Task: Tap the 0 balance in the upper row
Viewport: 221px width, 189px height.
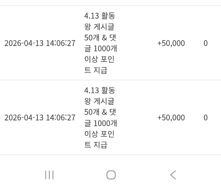Action: click(206, 44)
